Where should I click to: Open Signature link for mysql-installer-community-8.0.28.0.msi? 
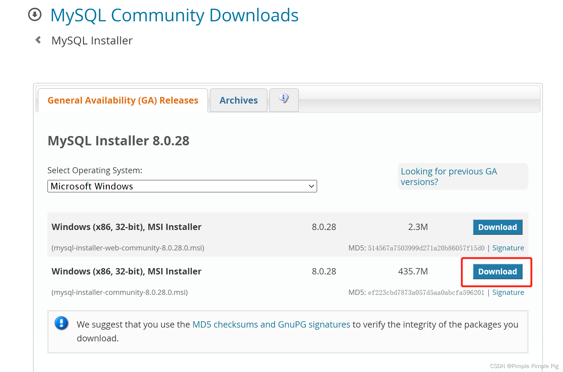tap(508, 292)
